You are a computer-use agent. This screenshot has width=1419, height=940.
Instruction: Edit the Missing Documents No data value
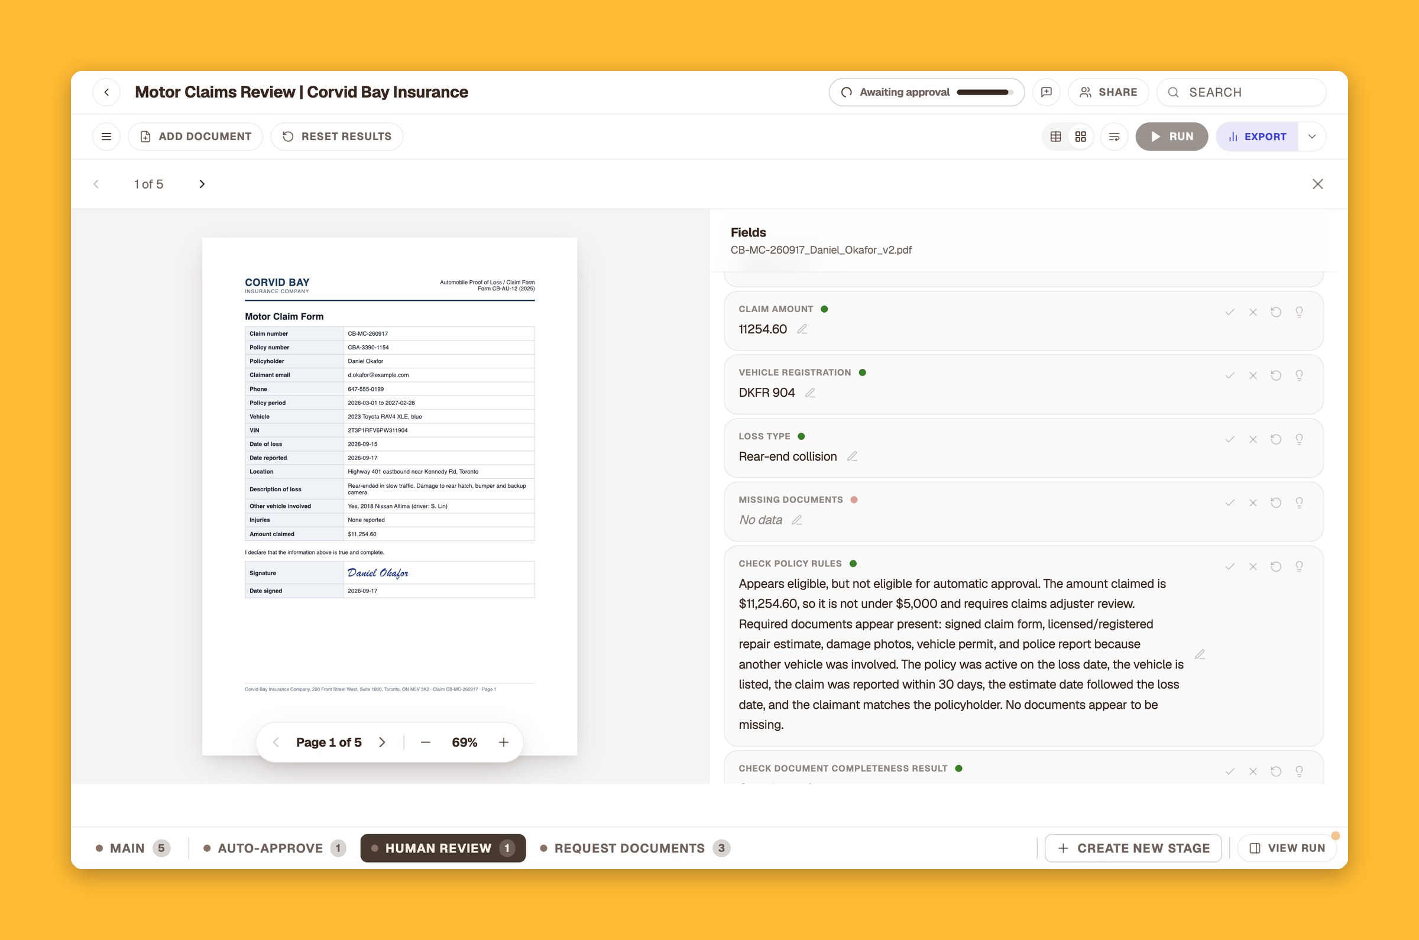[797, 520]
